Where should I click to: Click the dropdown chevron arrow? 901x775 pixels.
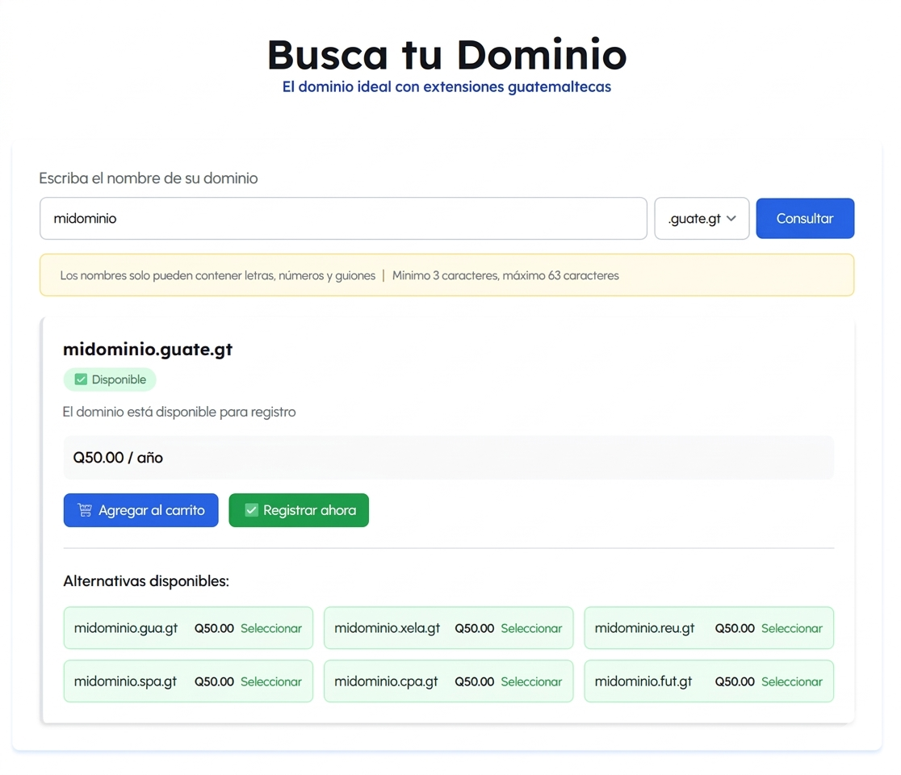pos(731,219)
